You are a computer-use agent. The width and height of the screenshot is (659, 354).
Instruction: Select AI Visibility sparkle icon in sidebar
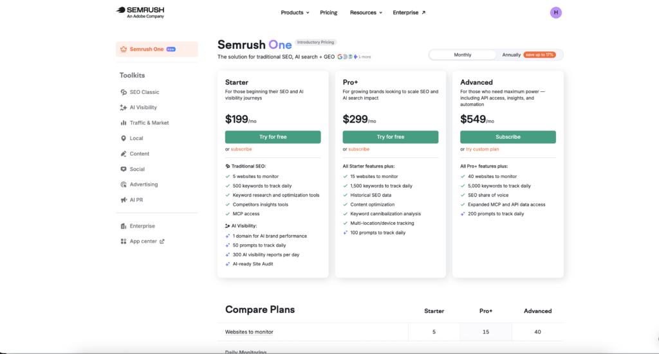pos(124,107)
